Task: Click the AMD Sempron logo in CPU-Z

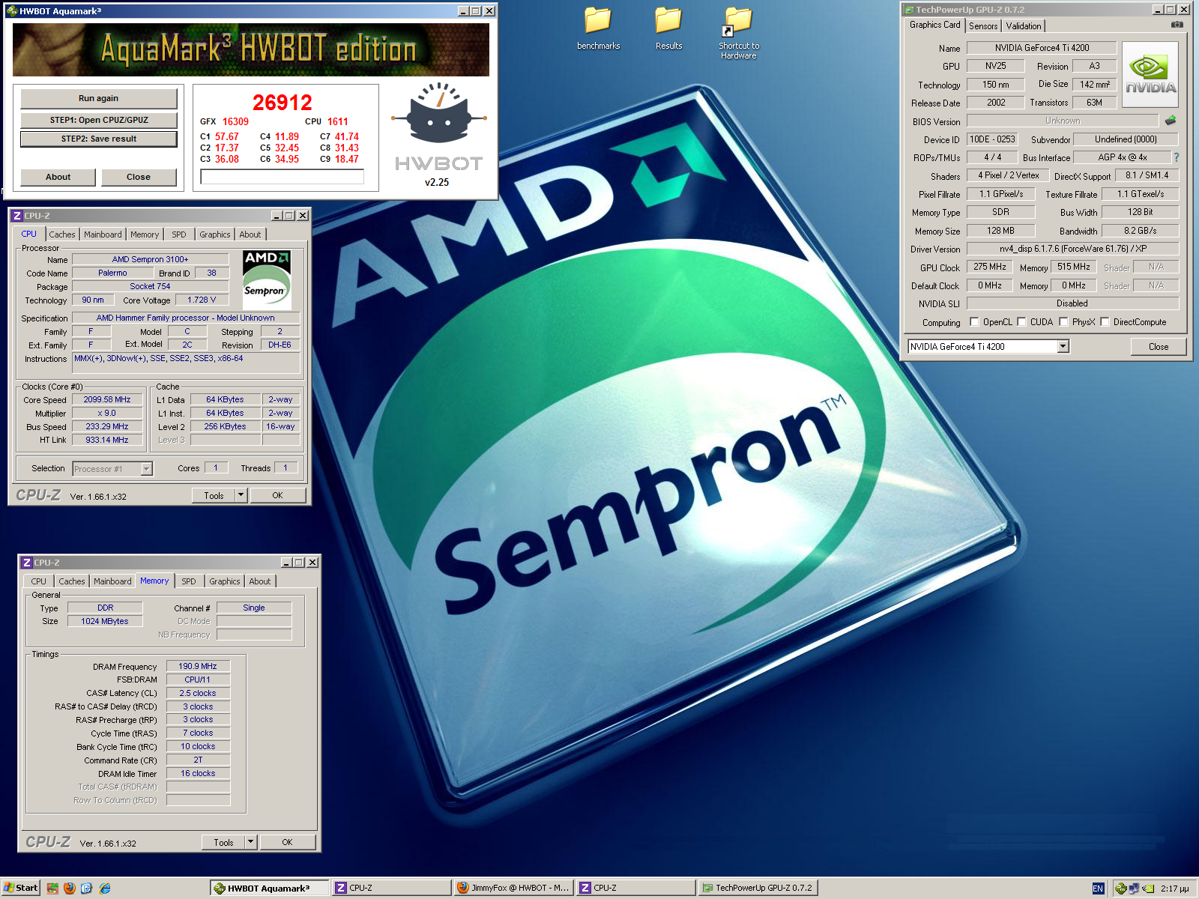Action: point(268,280)
